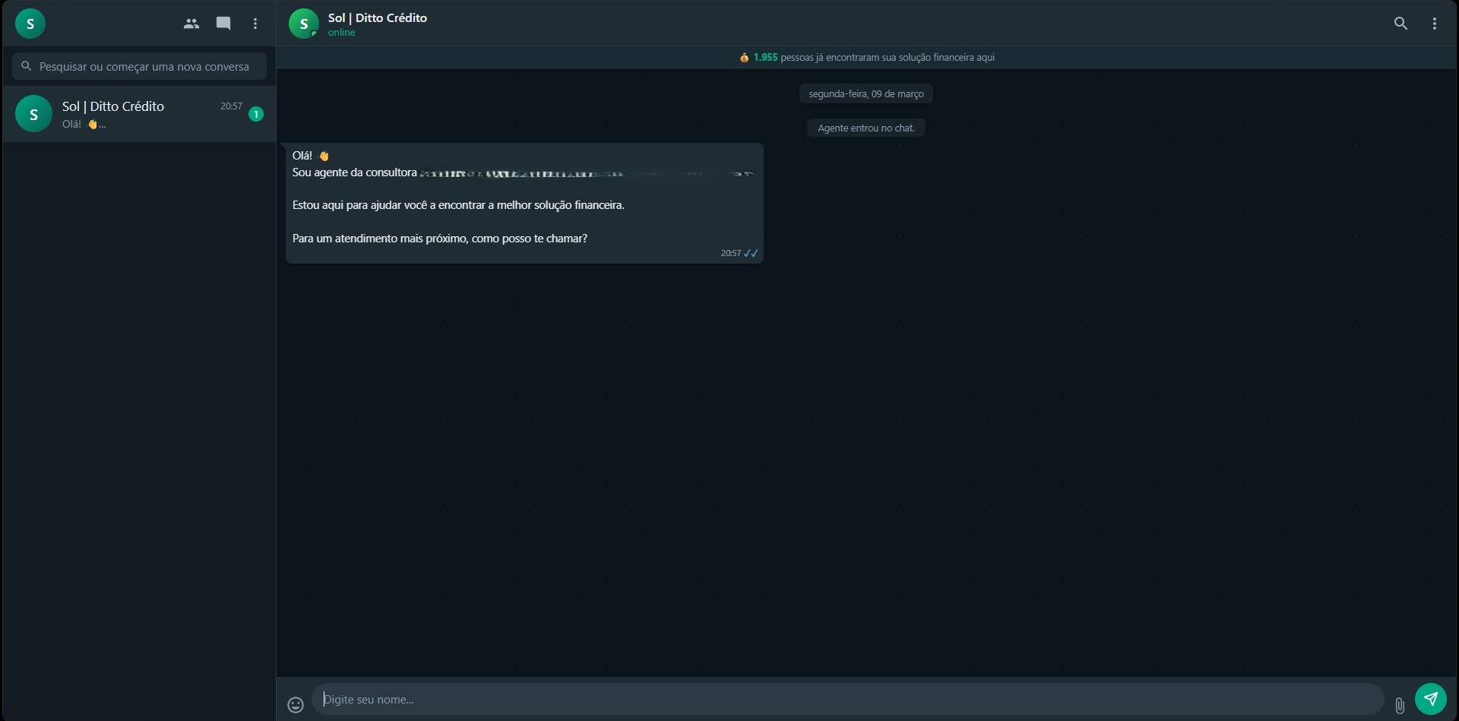This screenshot has height=721, width=1459.
Task: Open your own profile avatar at top left
Action: pyautogui.click(x=30, y=24)
